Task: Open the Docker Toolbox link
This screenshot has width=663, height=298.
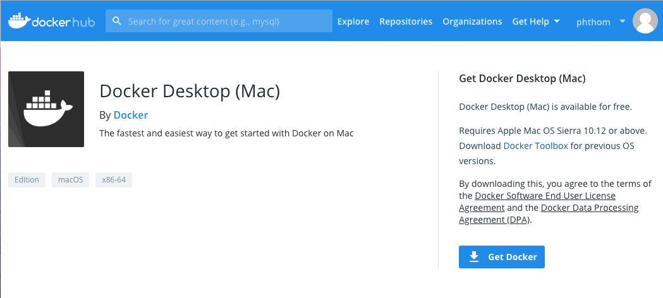Action: click(535, 146)
